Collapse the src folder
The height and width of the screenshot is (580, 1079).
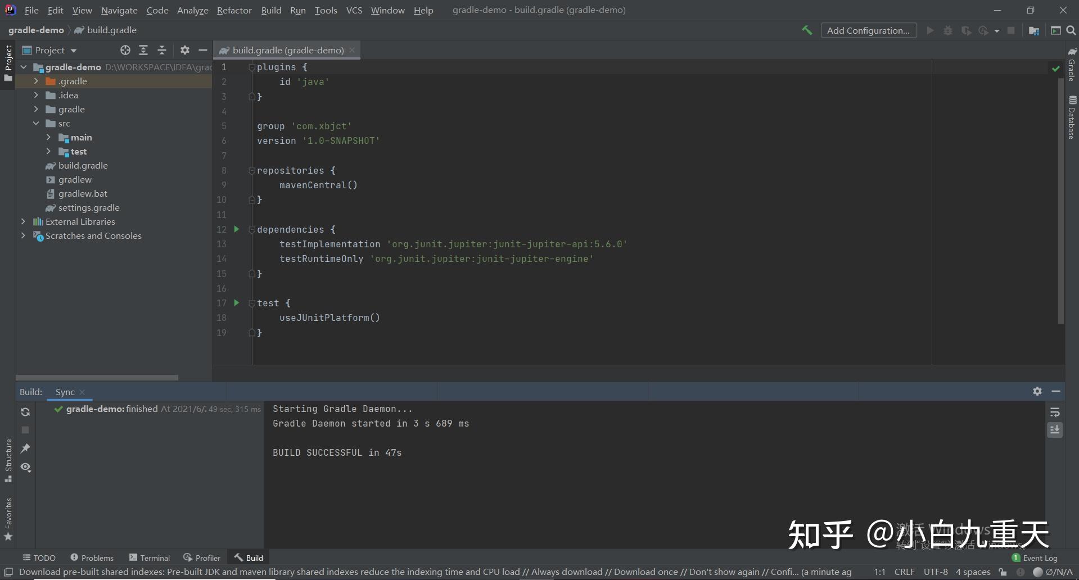pos(37,123)
